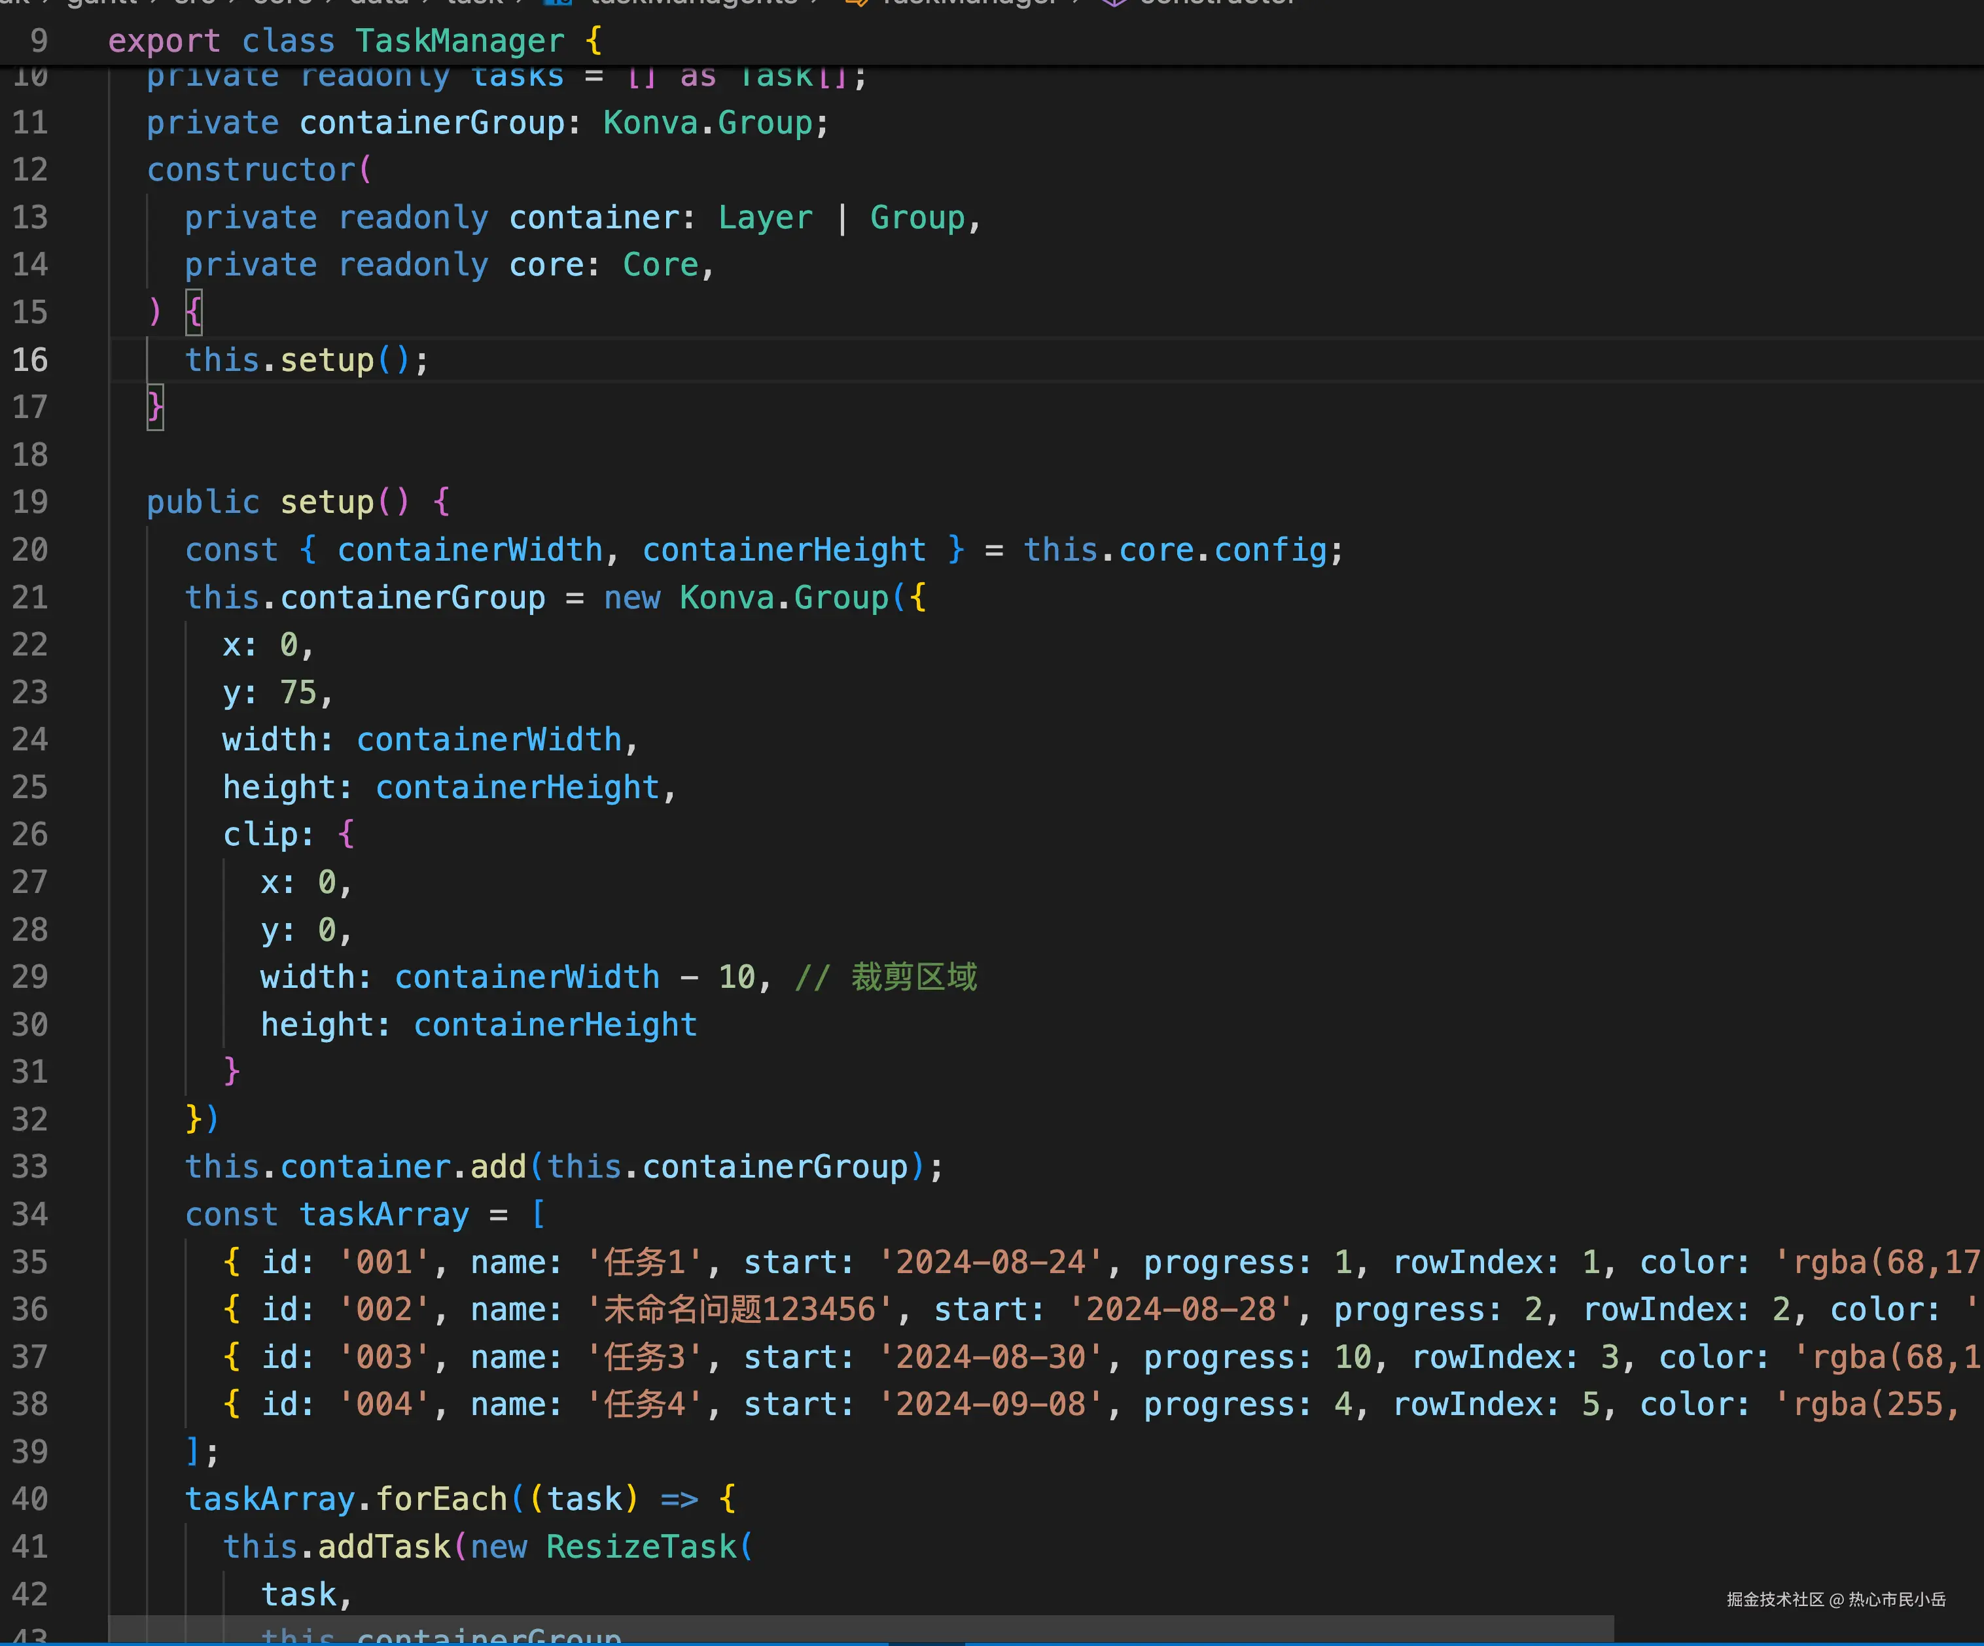The width and height of the screenshot is (1984, 1646).
Task: Click the comment text 裁剪区域
Action: (913, 977)
